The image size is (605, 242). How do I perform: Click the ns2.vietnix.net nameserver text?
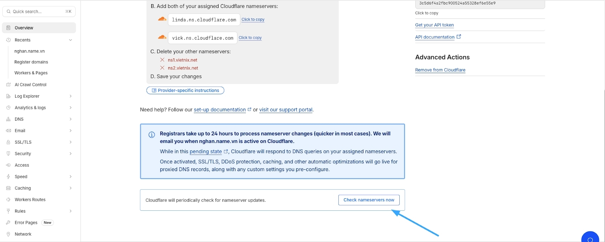coord(183,68)
